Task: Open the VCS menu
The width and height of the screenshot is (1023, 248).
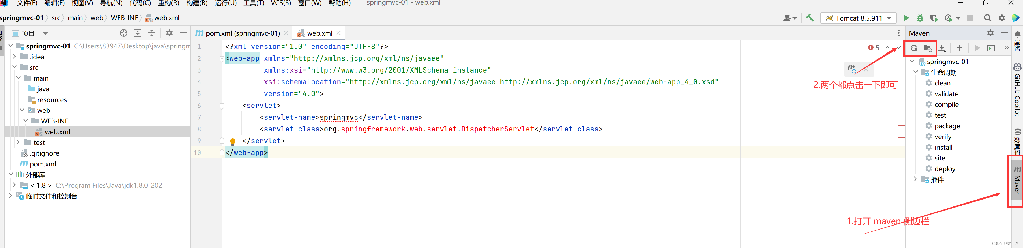Action: click(x=281, y=3)
